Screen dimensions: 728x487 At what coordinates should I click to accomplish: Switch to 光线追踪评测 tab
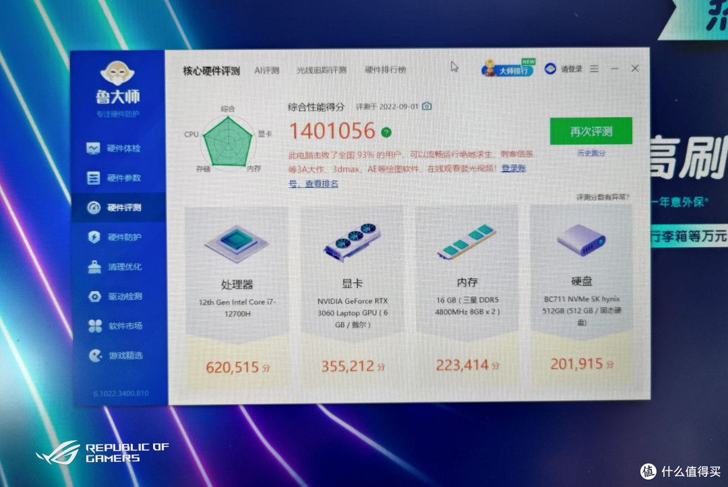[322, 70]
